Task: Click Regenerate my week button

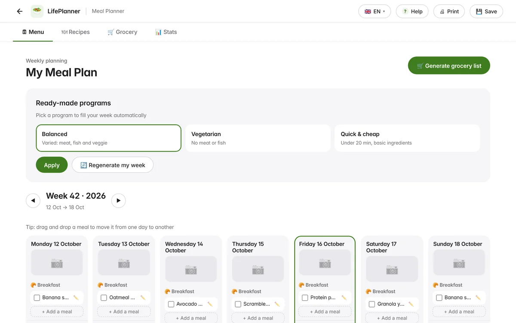Action: click(x=113, y=165)
